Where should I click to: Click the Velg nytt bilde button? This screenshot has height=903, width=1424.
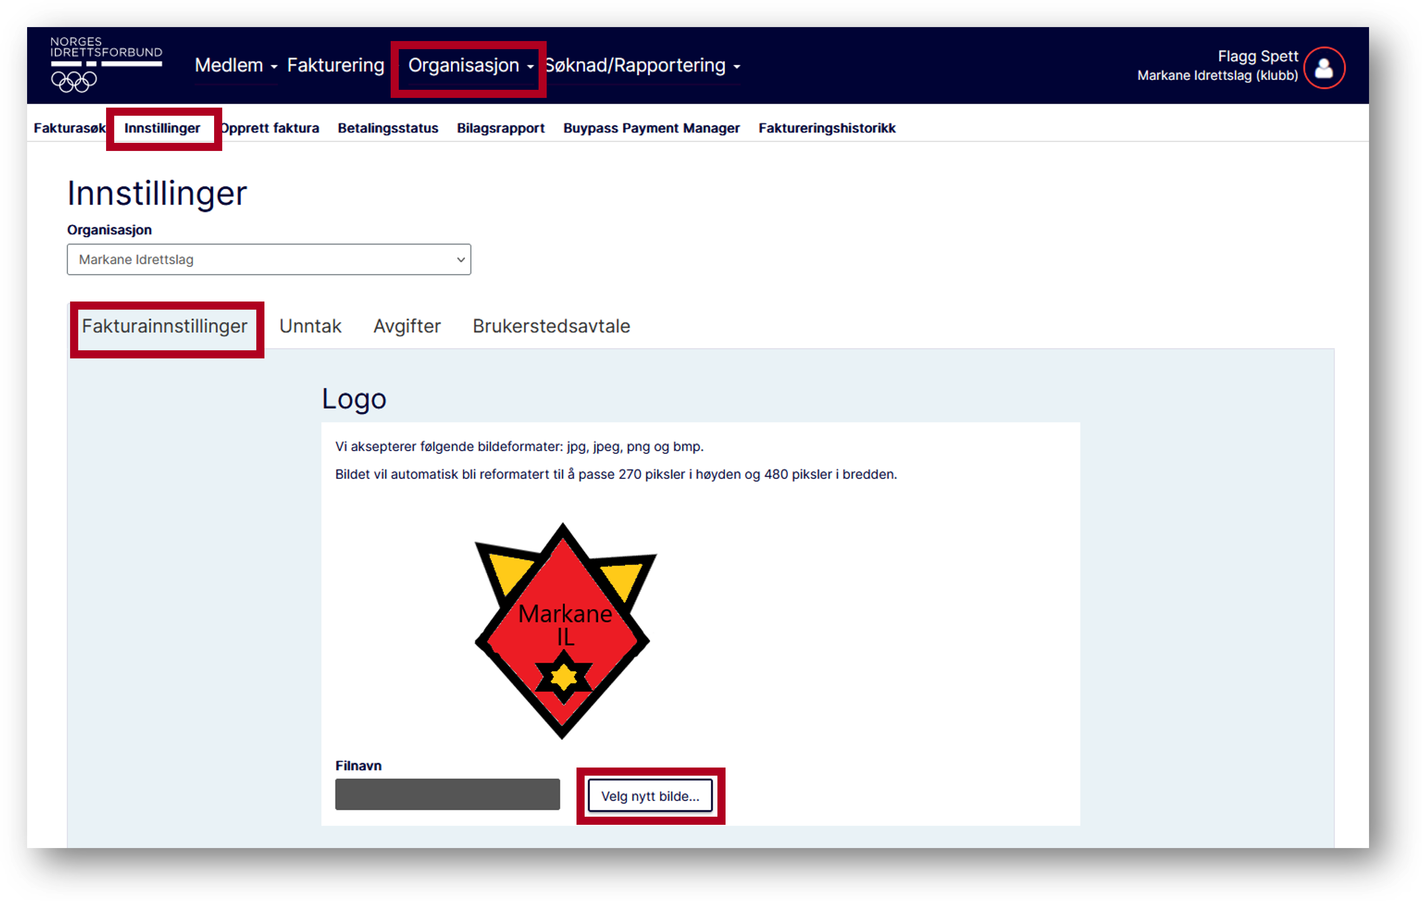coord(650,795)
